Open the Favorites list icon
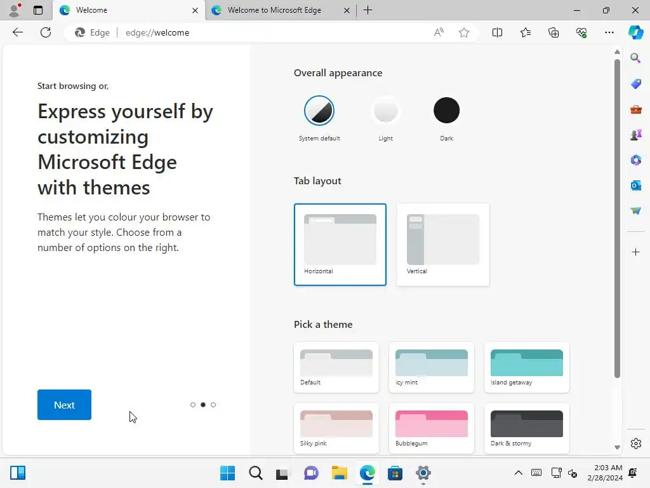 pyautogui.click(x=525, y=32)
